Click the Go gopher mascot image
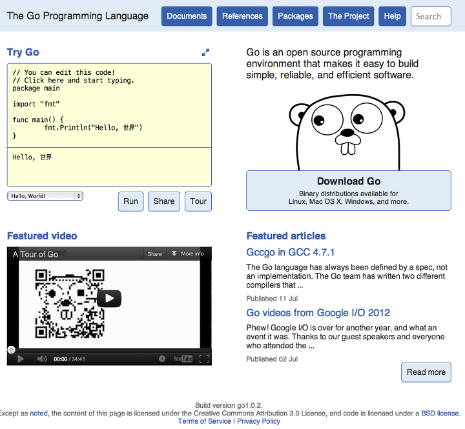Viewport: 465px width, 429px height. click(x=347, y=132)
